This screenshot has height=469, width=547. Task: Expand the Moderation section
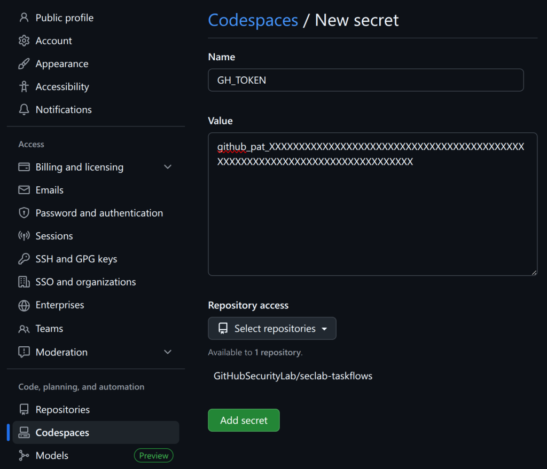[x=168, y=352]
